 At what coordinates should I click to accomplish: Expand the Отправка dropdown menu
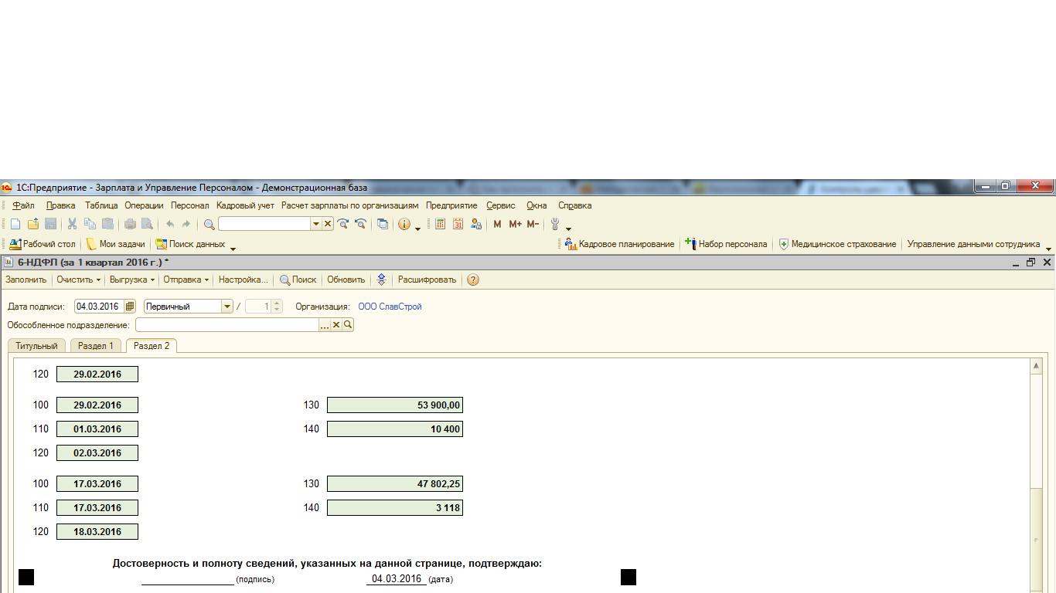coord(206,280)
